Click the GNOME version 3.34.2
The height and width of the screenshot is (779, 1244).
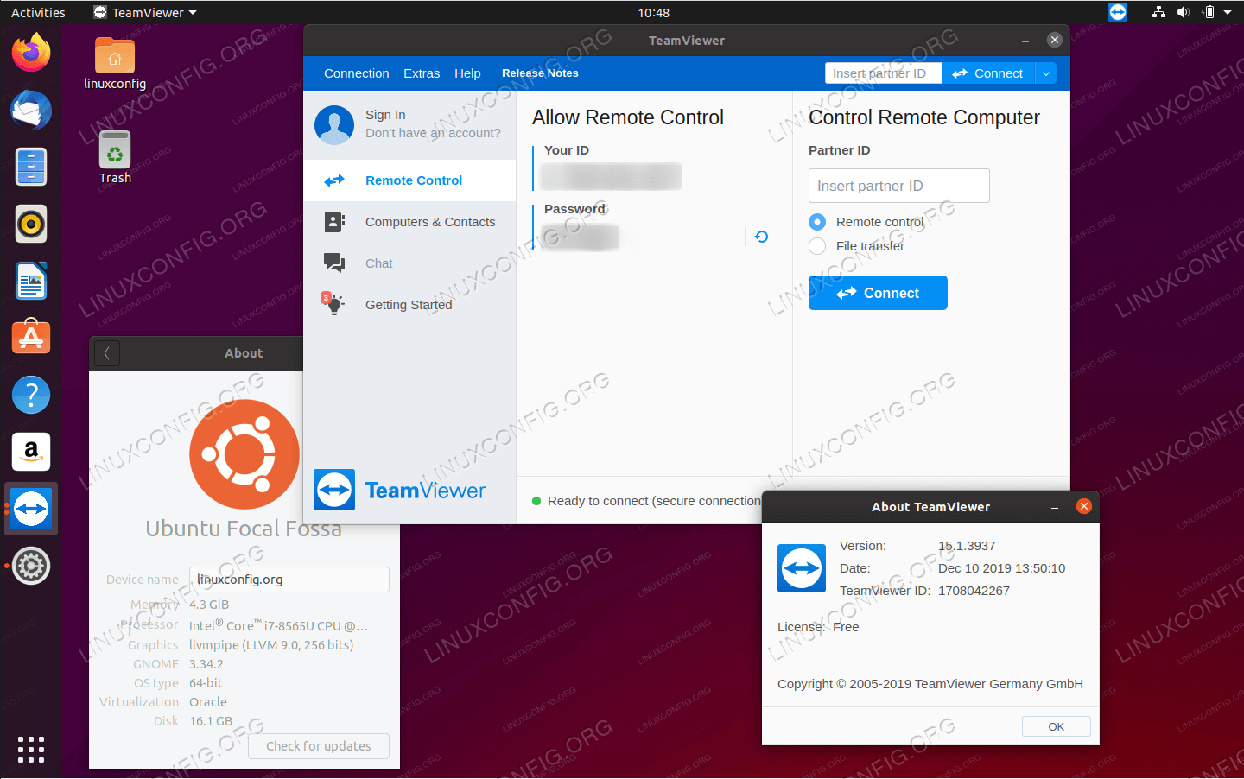tap(206, 664)
